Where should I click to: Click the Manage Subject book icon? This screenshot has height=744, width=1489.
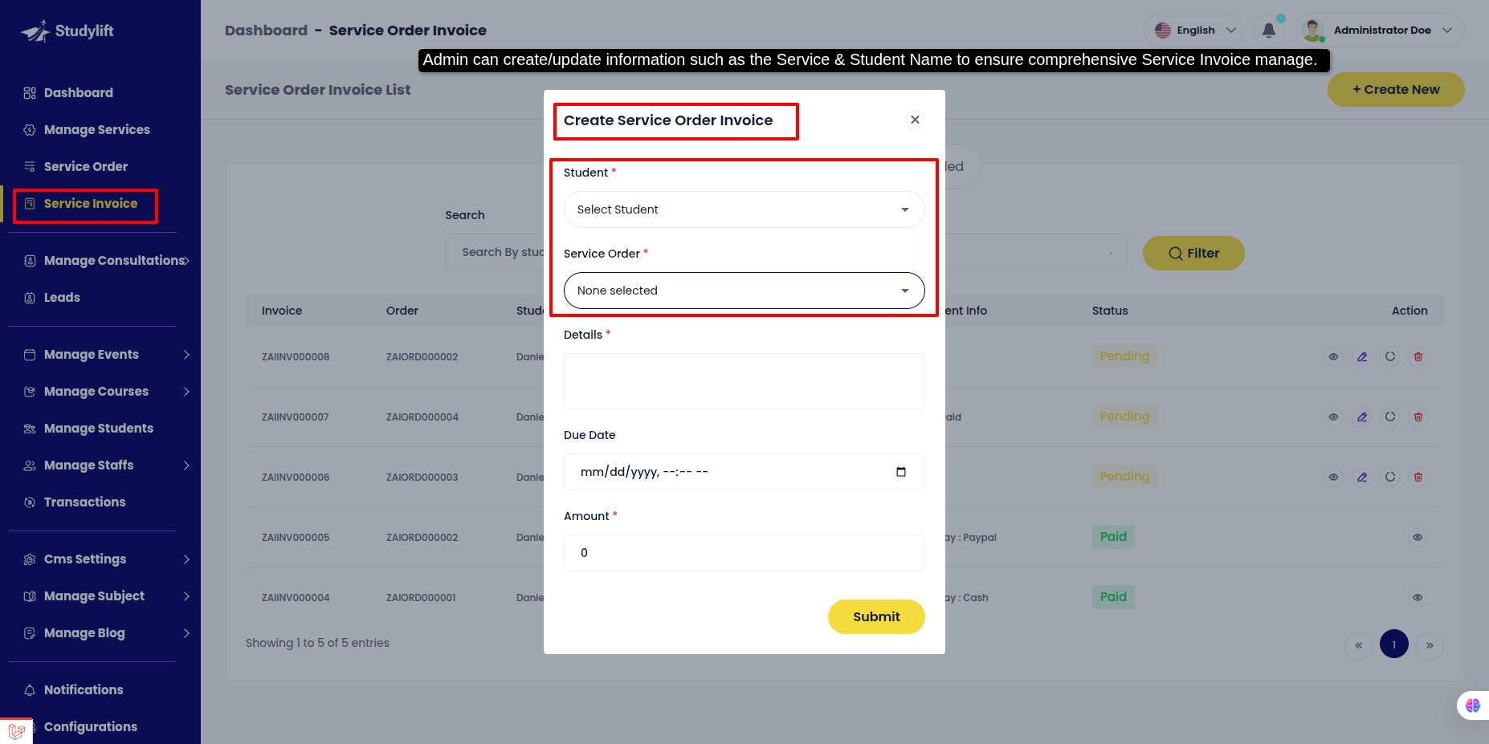30,596
